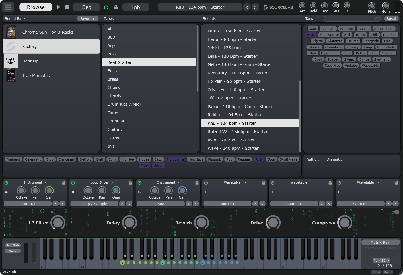This screenshot has height=275, width=403.
Task: Disable source B Loop Slicer power
Action: (73, 183)
